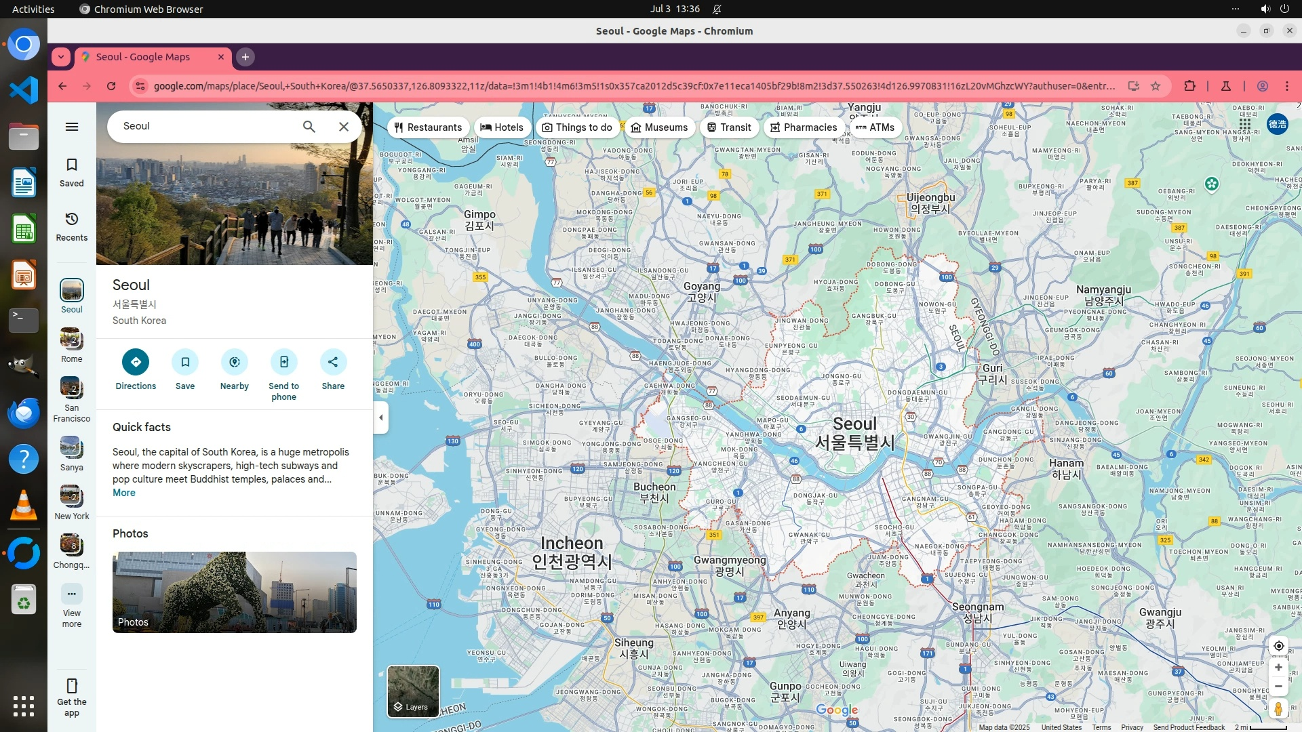Image resolution: width=1302 pixels, height=732 pixels.
Task: Open the Recents history icon
Action: (x=71, y=226)
